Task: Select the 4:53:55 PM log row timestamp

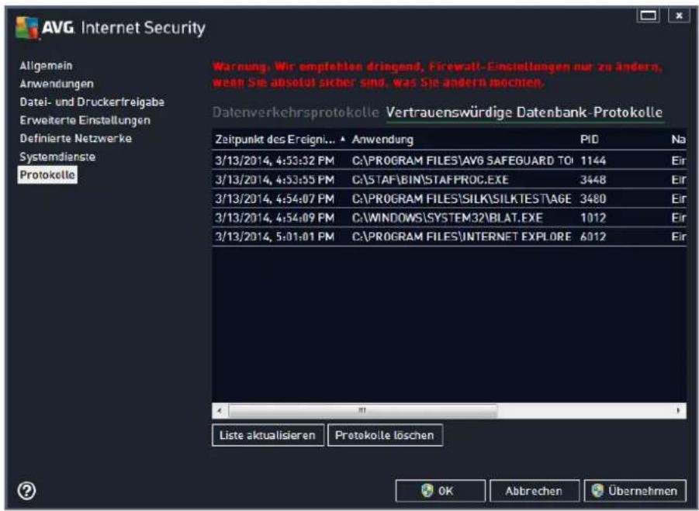Action: 275,180
